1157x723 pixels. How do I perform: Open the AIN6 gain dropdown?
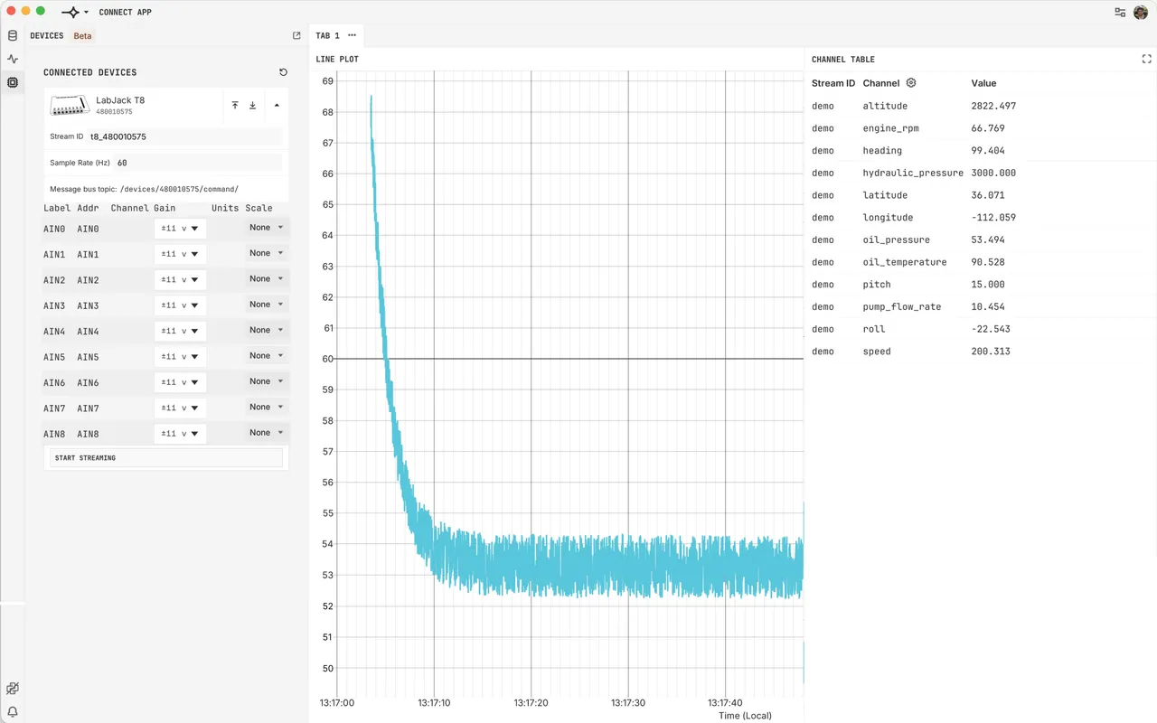click(x=180, y=382)
